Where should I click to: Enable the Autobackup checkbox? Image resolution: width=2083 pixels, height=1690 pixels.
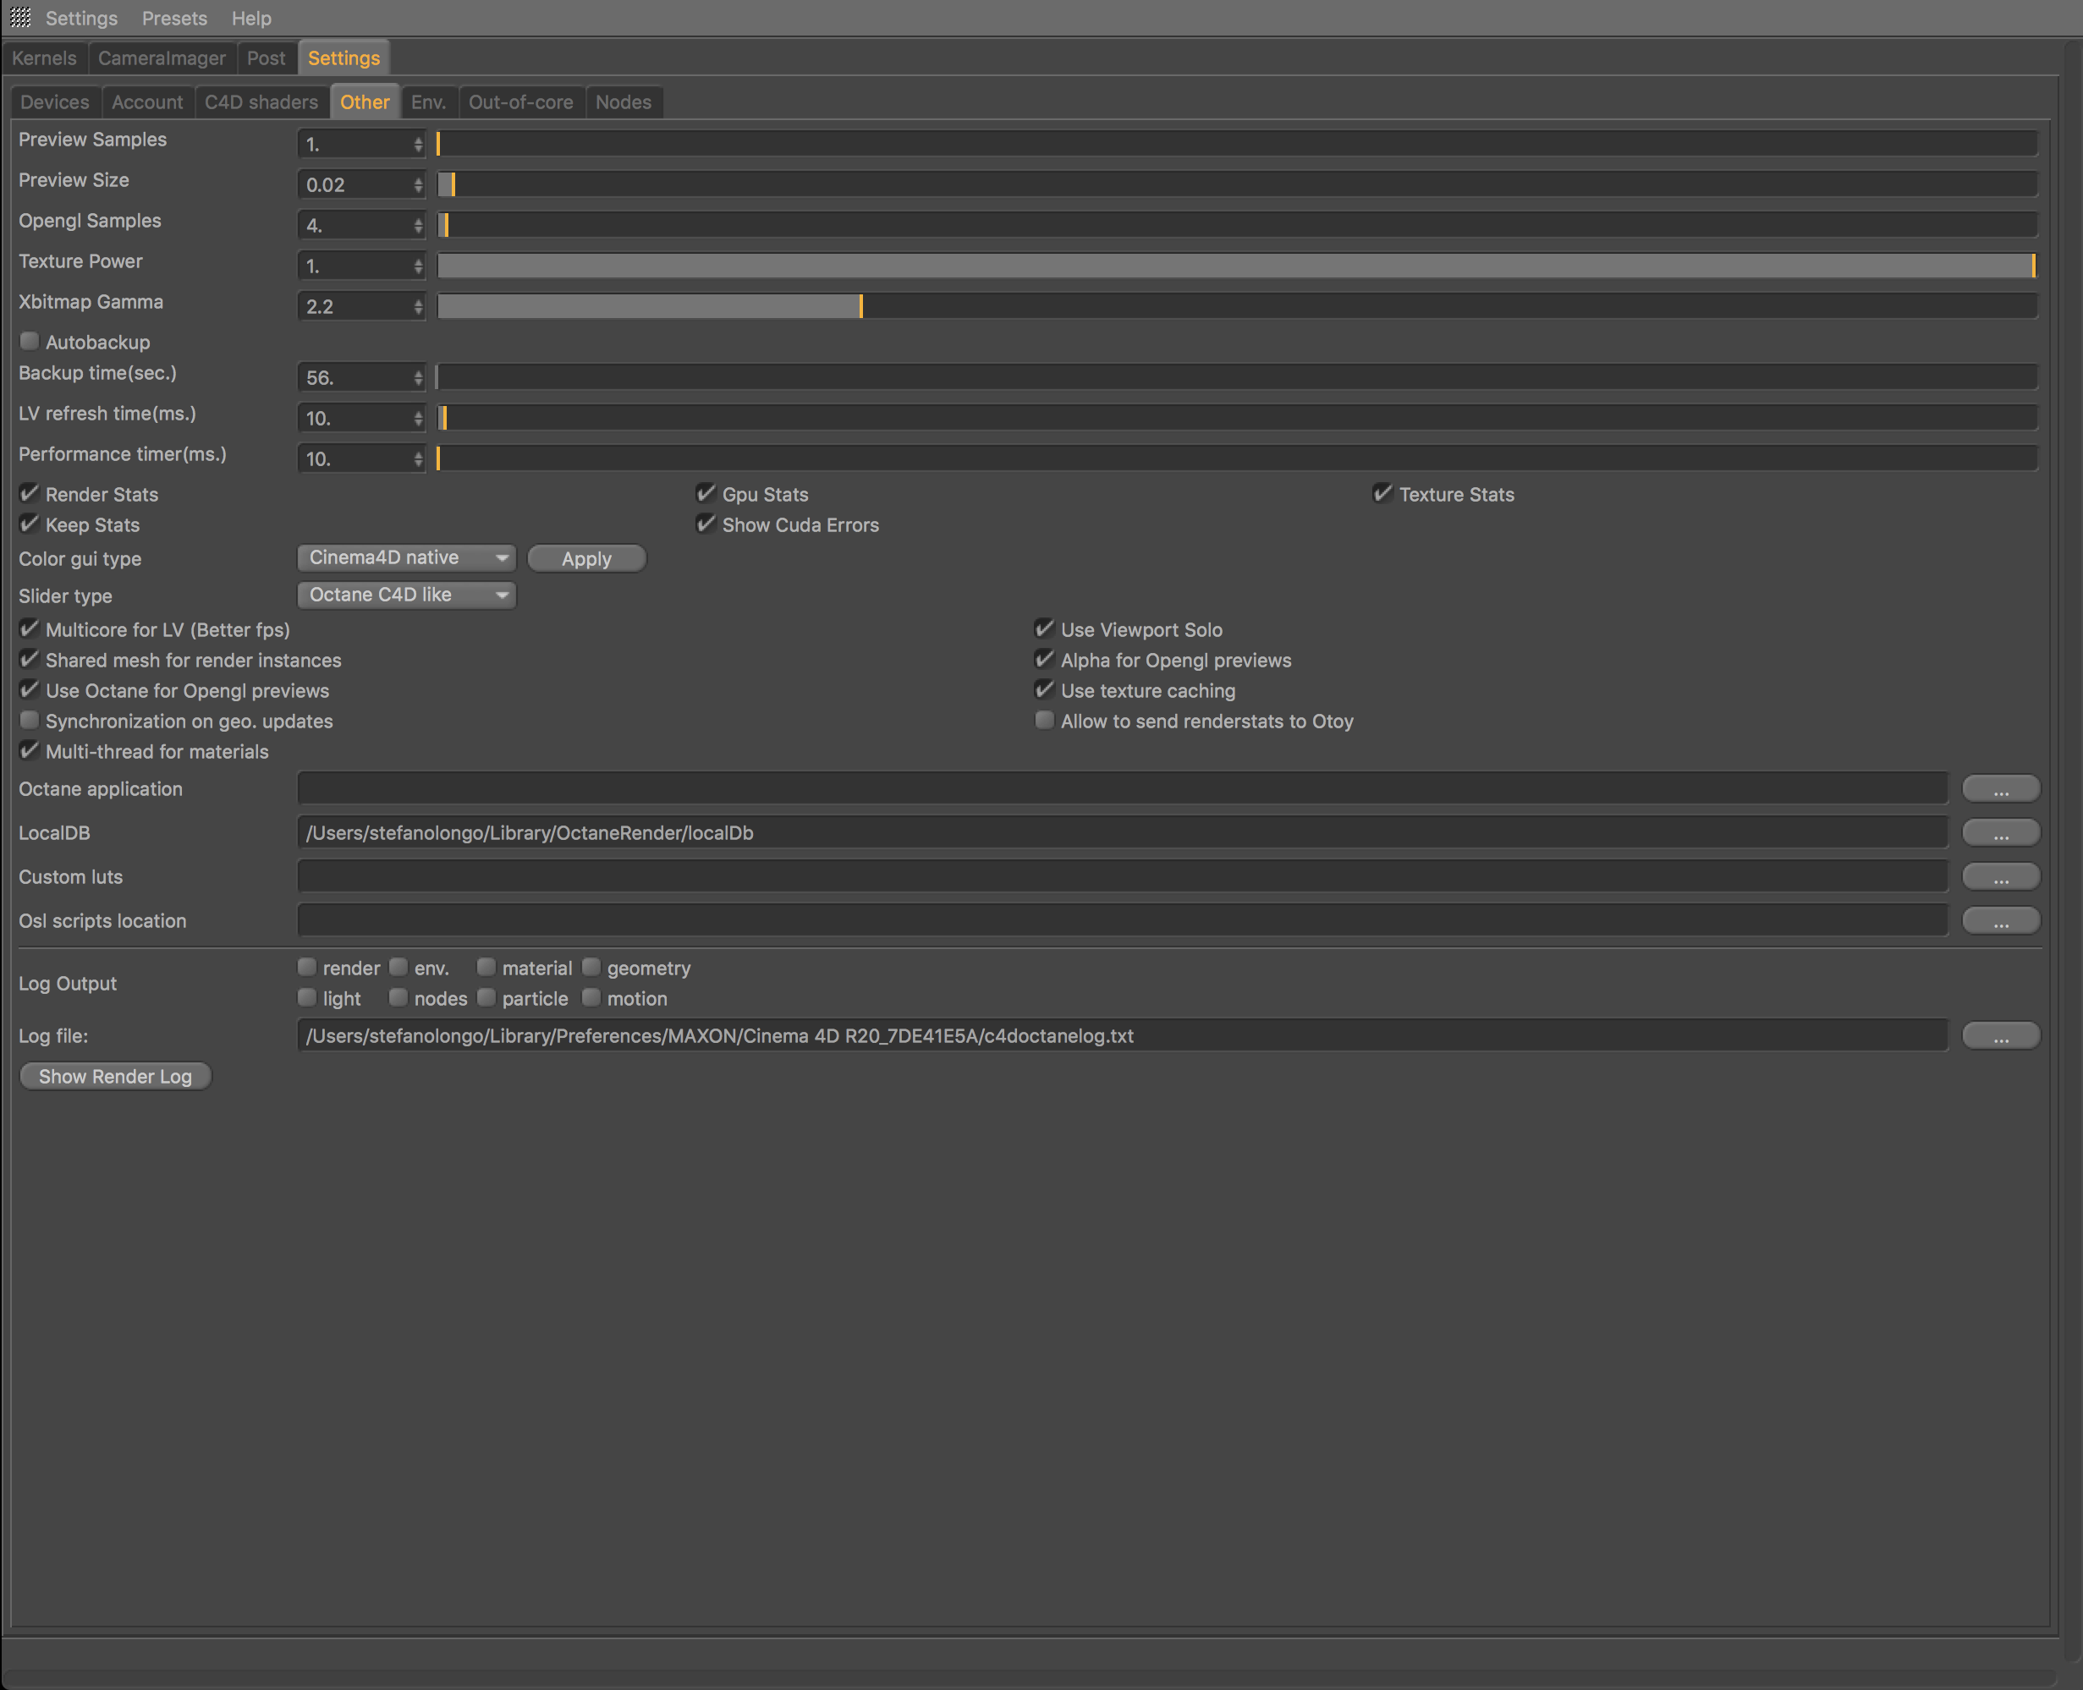30,342
